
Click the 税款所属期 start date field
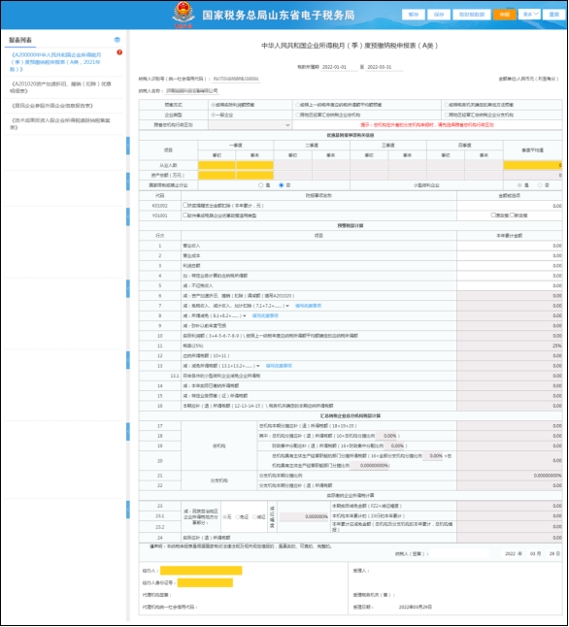[339, 67]
